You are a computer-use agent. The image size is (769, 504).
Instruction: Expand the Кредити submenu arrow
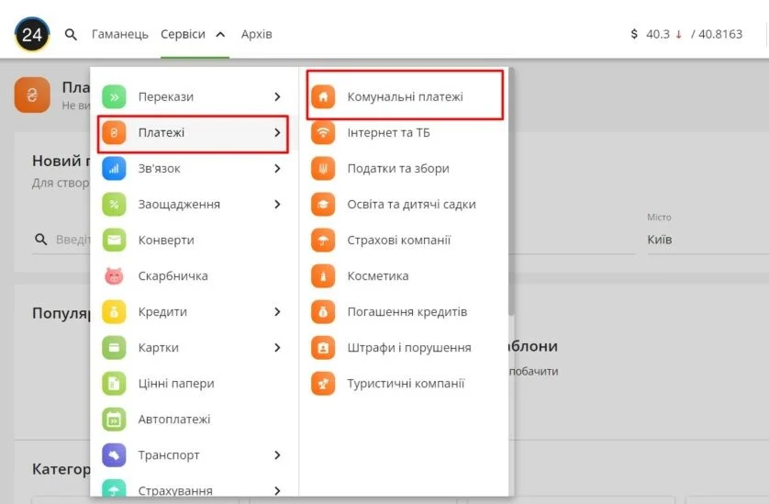click(277, 311)
